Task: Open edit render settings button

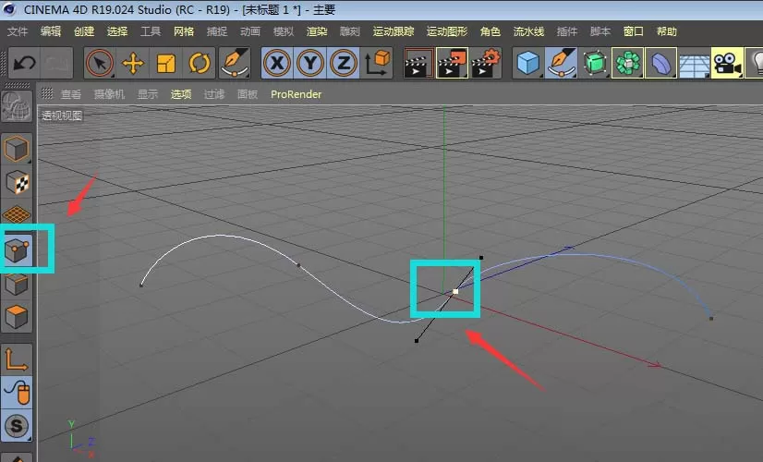Action: point(486,63)
